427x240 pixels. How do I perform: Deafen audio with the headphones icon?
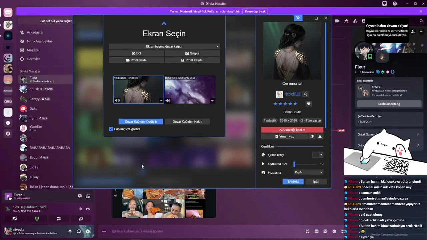(79, 231)
